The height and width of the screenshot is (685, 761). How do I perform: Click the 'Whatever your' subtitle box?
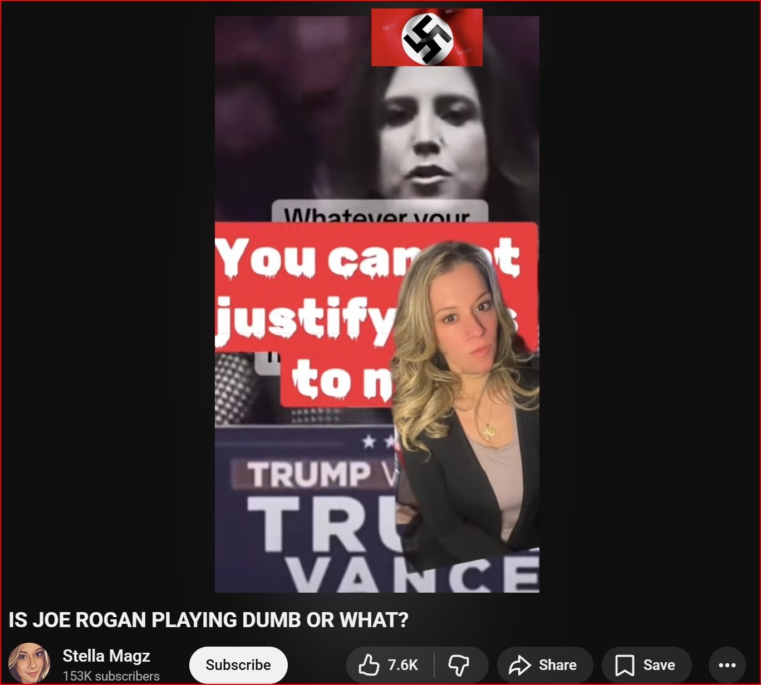379,211
